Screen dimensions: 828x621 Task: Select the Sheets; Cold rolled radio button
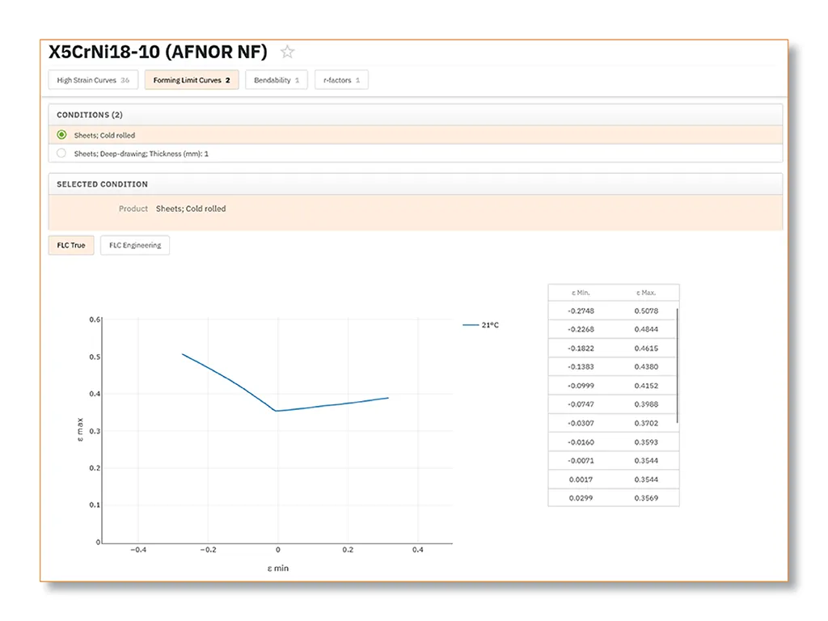[61, 134]
